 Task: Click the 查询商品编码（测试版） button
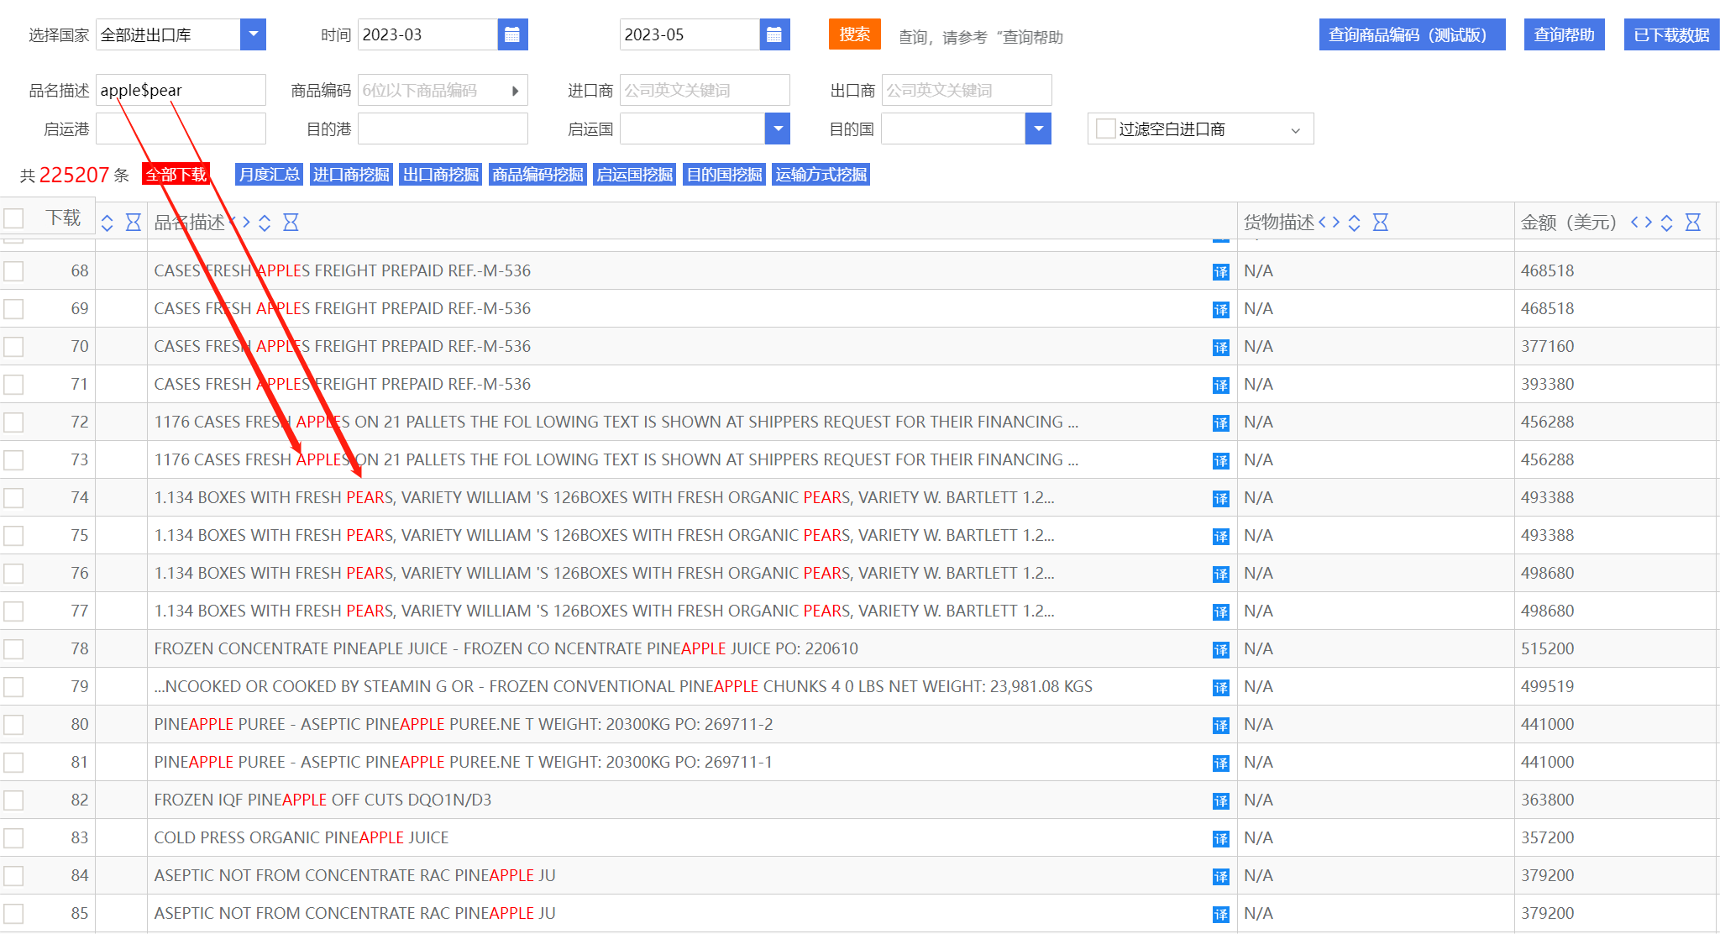coord(1412,34)
